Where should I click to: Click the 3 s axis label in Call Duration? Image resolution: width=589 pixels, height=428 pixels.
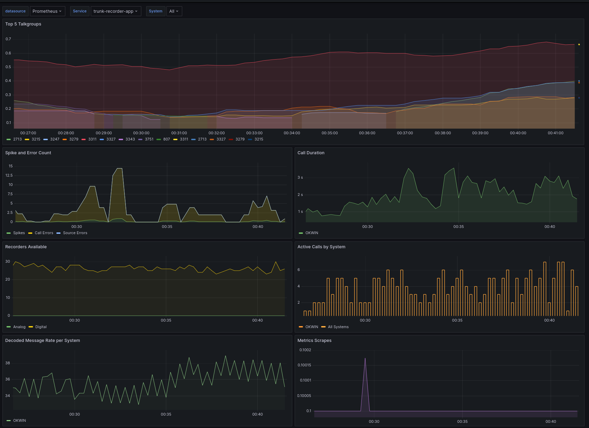coord(300,178)
